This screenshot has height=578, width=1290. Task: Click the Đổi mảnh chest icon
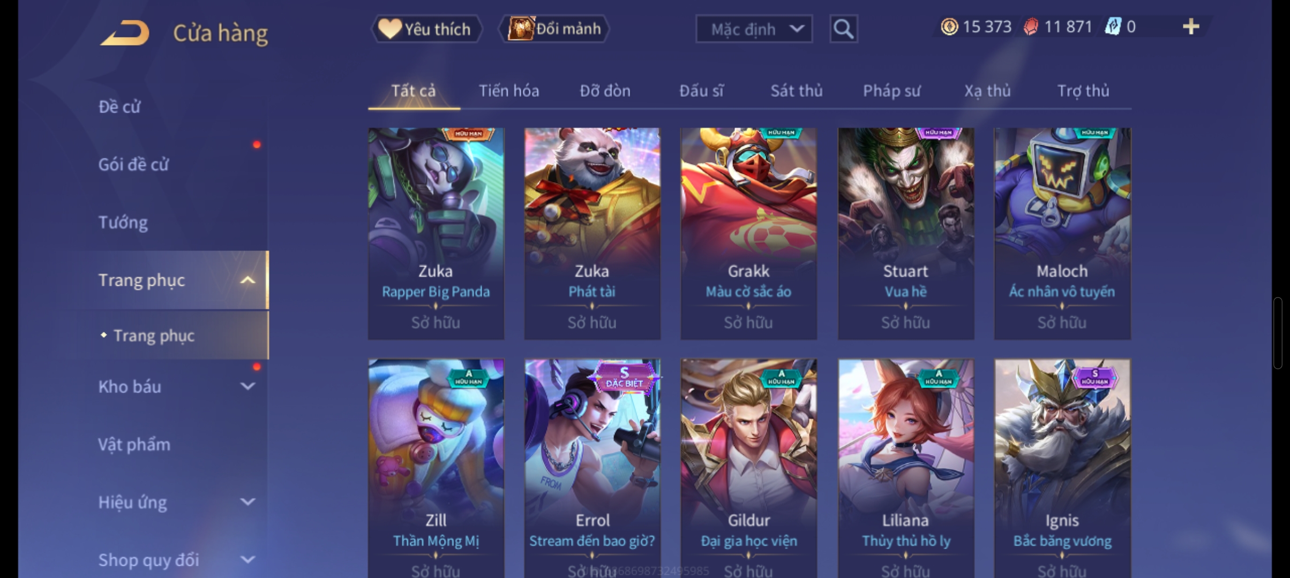click(520, 29)
